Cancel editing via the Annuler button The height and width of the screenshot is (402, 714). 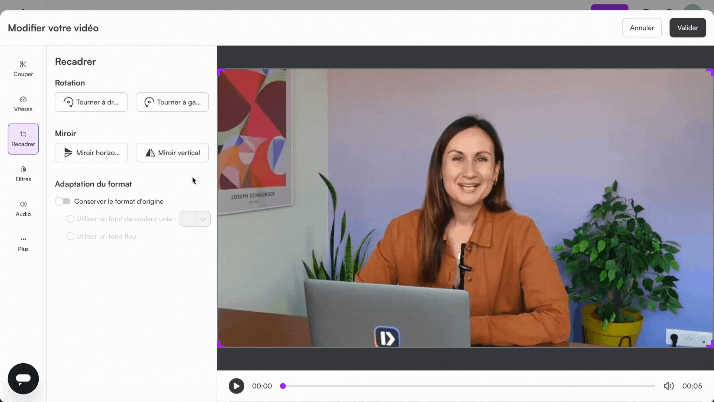point(642,28)
